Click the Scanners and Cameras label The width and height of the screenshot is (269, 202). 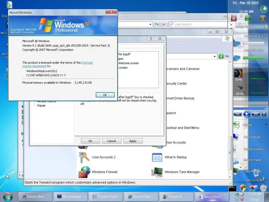click(x=183, y=69)
